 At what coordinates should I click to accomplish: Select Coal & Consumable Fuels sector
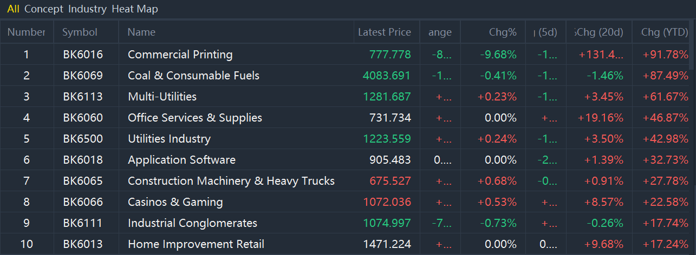(x=193, y=76)
